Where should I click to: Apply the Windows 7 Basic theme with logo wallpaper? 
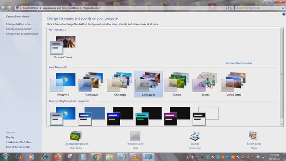(63, 116)
